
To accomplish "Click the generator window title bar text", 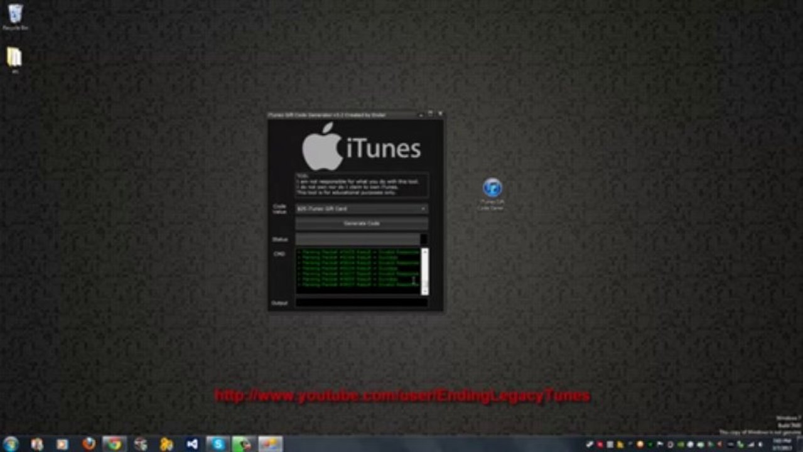I will click(326, 115).
